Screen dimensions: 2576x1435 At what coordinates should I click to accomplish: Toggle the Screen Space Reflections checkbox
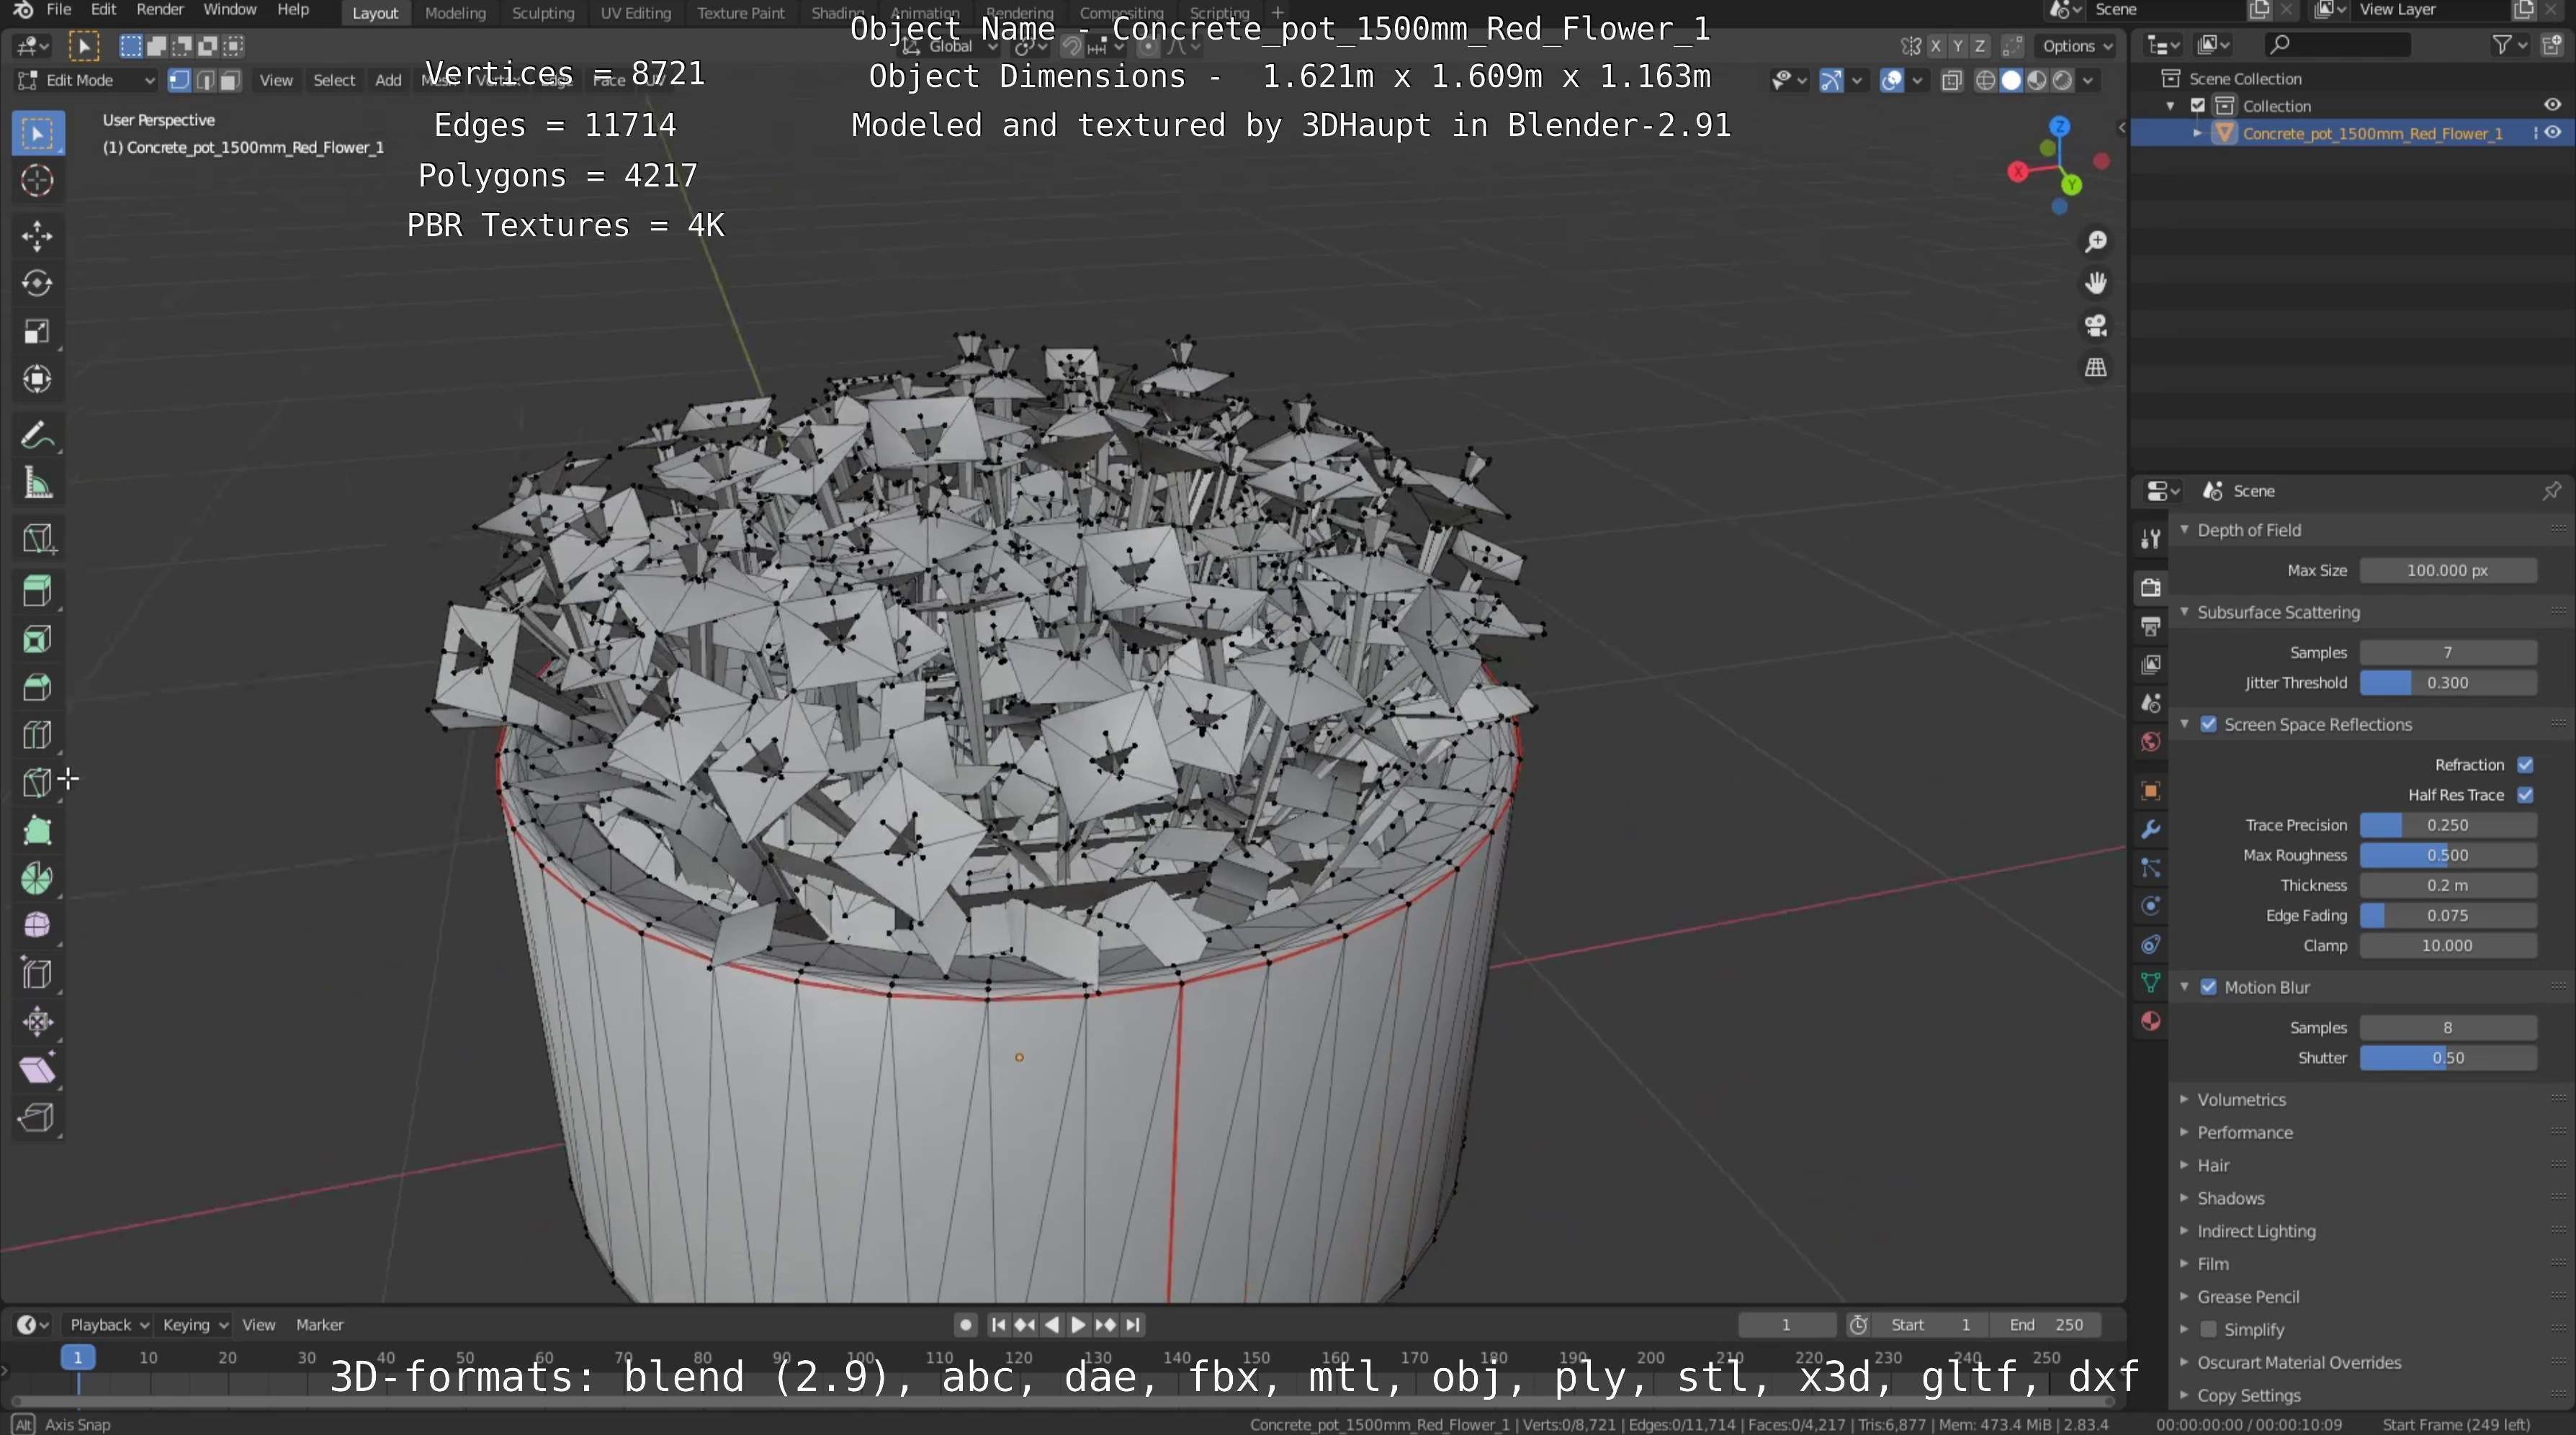click(x=2208, y=725)
